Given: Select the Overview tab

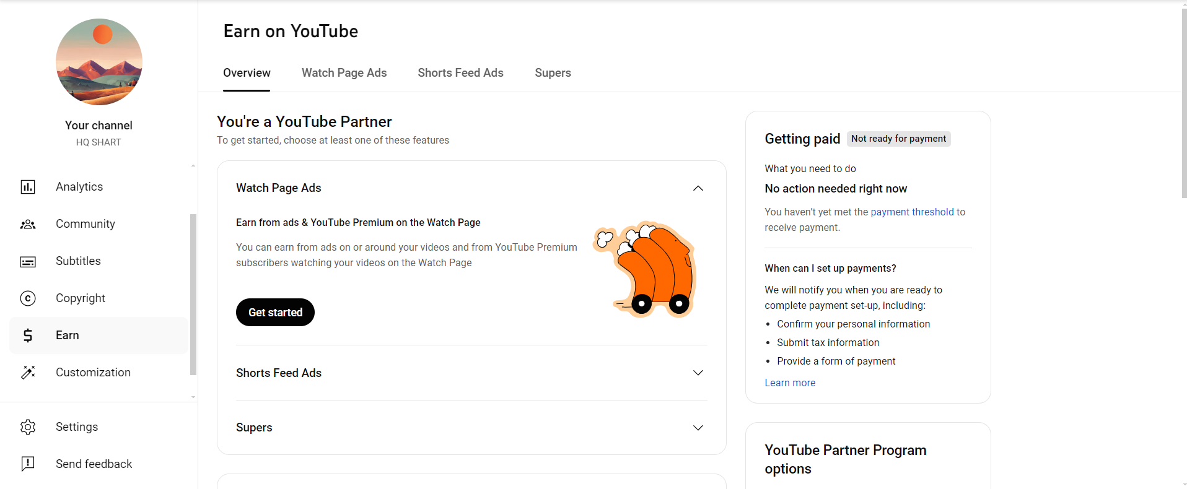Looking at the screenshot, I should tap(247, 73).
